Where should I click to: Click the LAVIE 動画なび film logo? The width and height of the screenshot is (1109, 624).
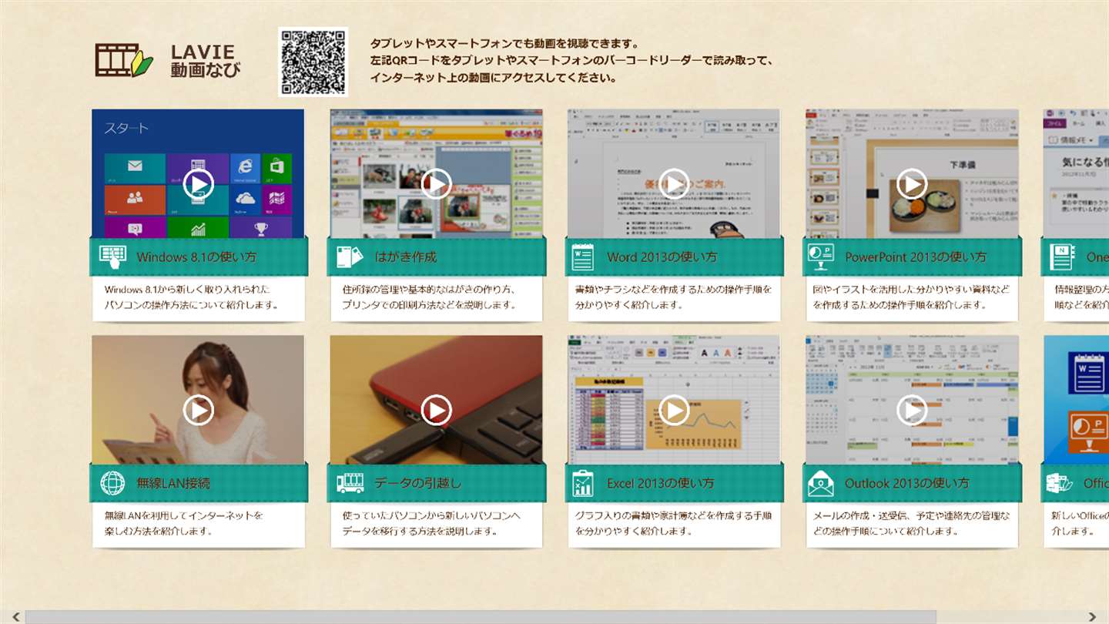124,60
